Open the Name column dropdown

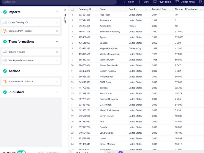tap(123, 9)
